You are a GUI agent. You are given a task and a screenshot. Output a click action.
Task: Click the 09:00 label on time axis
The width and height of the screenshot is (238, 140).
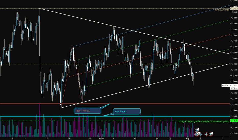click(x=101, y=139)
